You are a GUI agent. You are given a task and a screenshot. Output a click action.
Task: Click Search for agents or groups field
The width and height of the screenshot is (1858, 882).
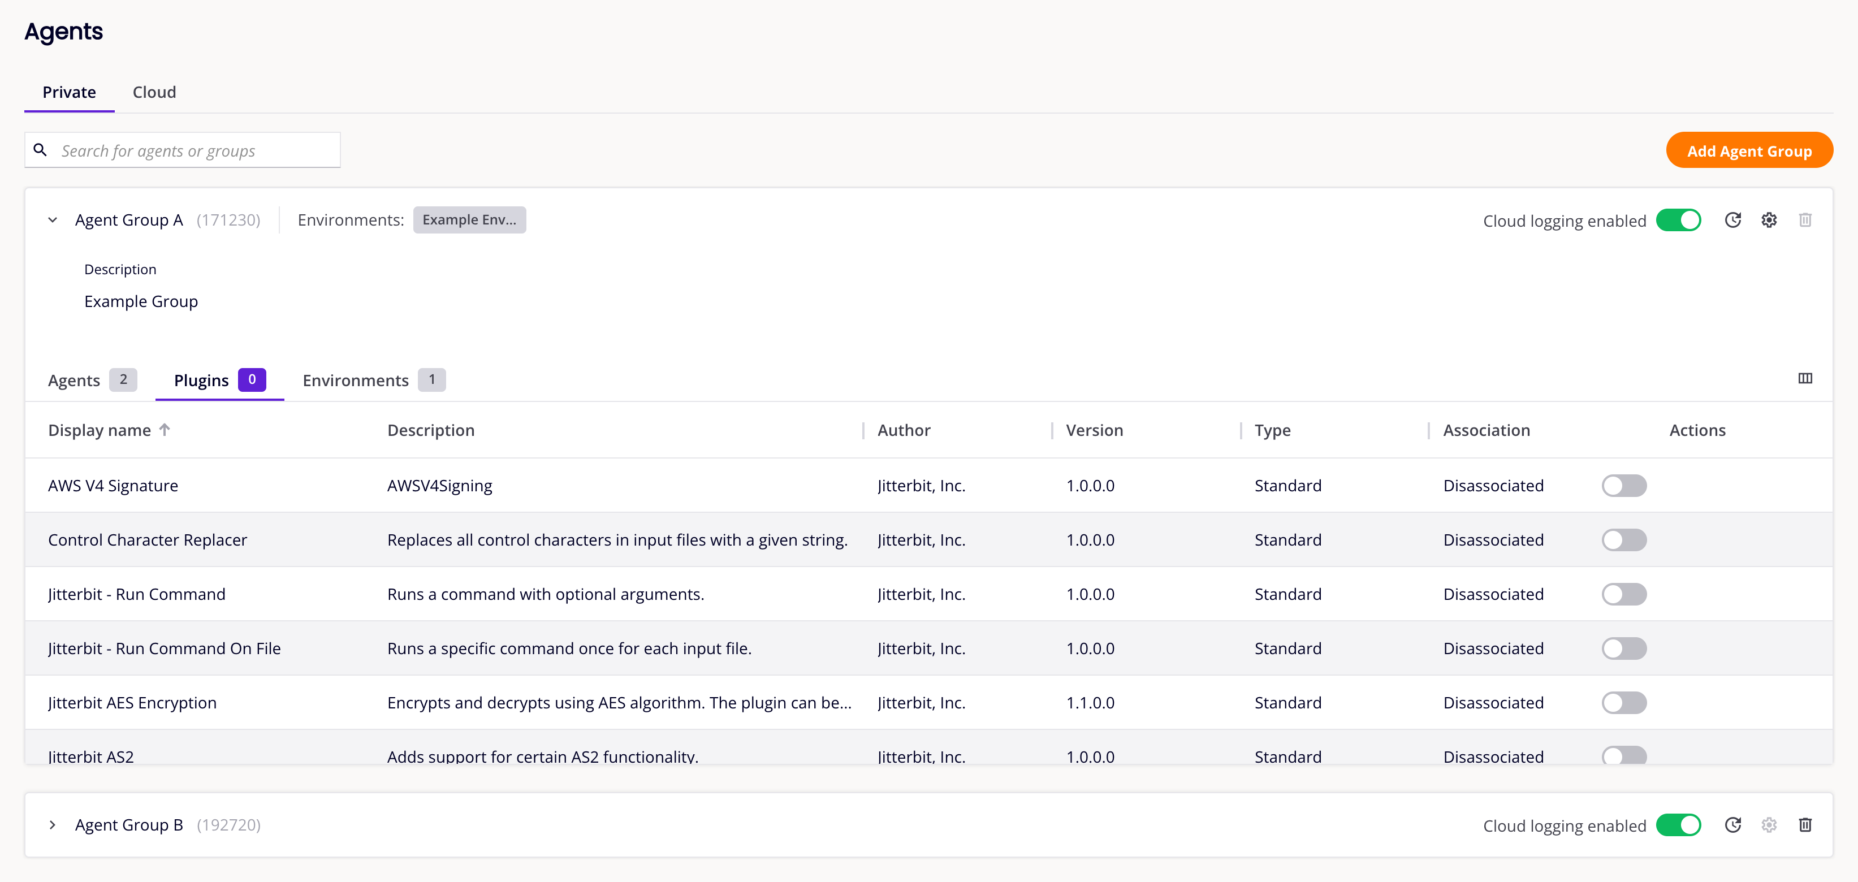[184, 150]
